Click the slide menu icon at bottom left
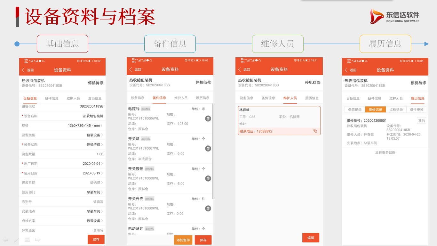This screenshot has height=246, width=437. pos(27,239)
